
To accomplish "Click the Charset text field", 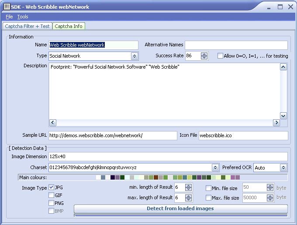I will pyautogui.click(x=130, y=168).
